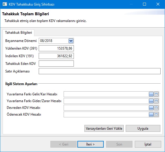165x152 pixels.
Task: Click the İleri > button
Action: tap(90, 144)
